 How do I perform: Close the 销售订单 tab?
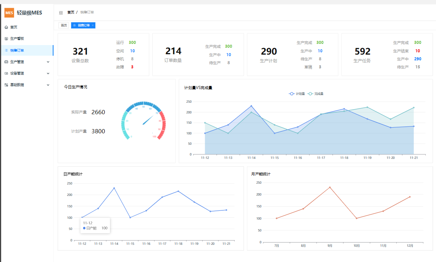(93, 25)
